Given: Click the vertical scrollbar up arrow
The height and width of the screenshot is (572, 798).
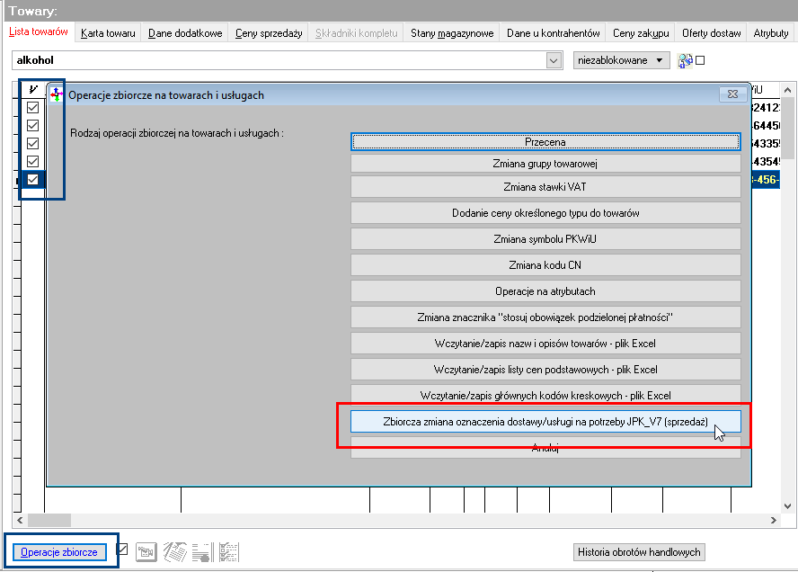Looking at the screenshot, I should point(787,90).
